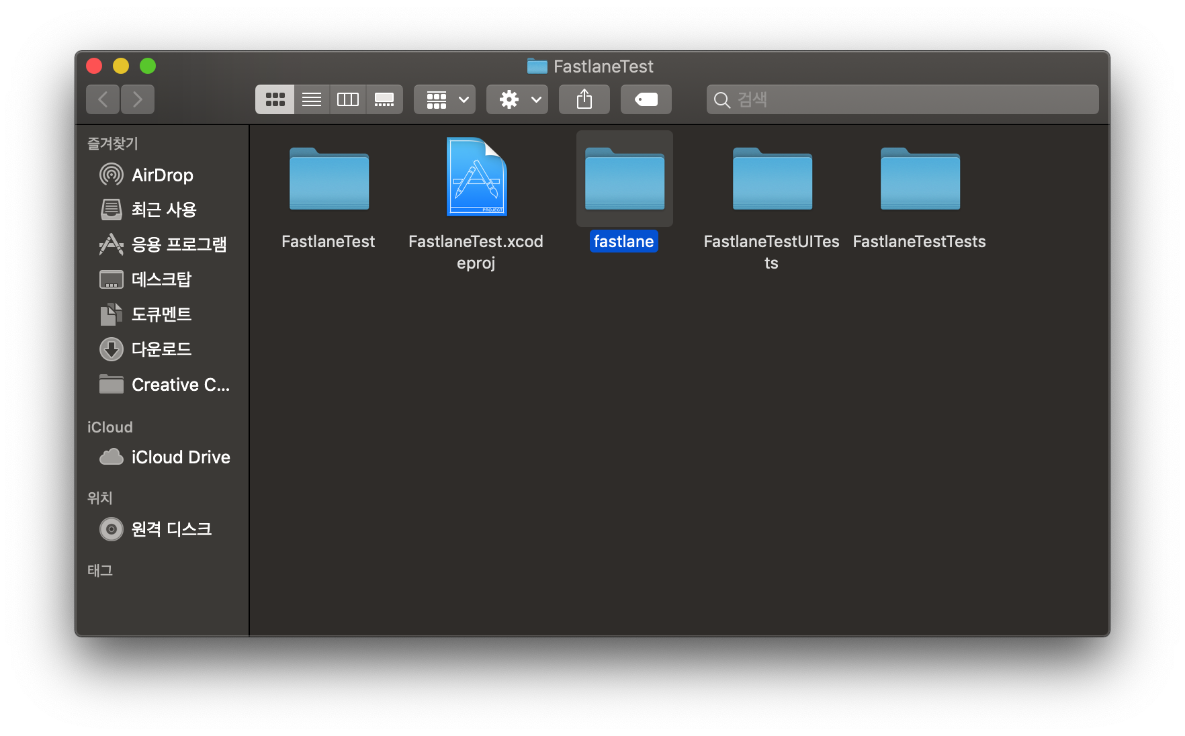Click the iCloud sidebar section header
The width and height of the screenshot is (1185, 736).
pyautogui.click(x=109, y=427)
